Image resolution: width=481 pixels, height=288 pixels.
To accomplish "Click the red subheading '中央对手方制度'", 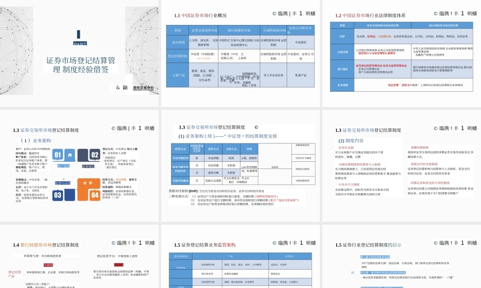I will 349,184.
